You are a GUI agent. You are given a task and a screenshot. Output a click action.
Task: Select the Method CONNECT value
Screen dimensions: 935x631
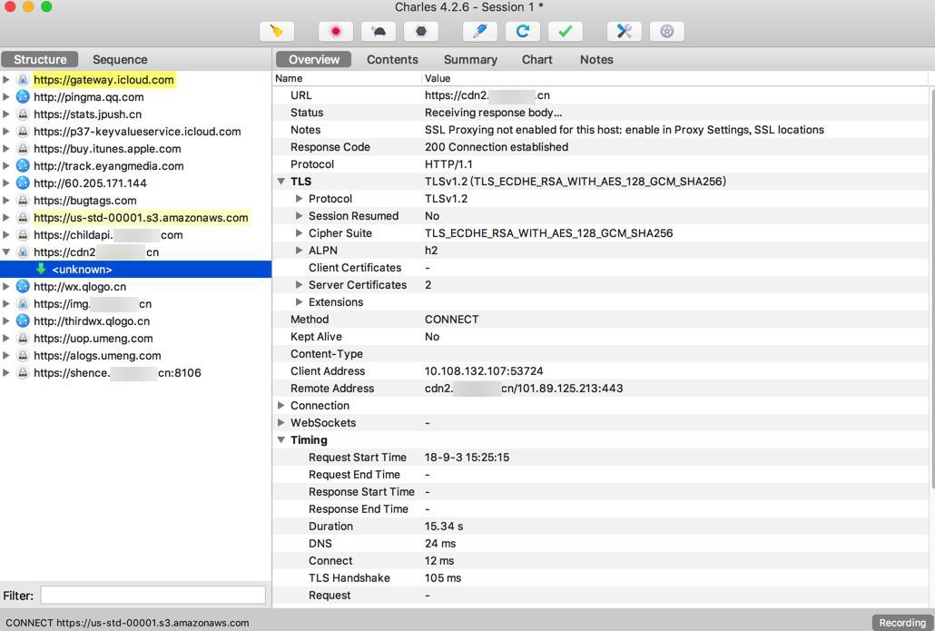tap(451, 320)
